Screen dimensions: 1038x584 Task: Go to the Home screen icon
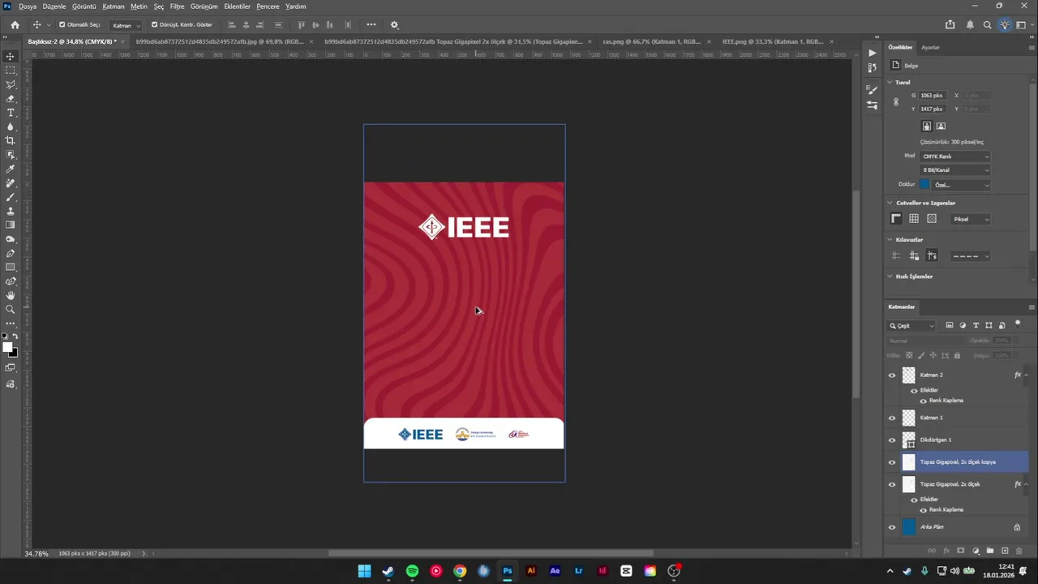pyautogui.click(x=15, y=25)
